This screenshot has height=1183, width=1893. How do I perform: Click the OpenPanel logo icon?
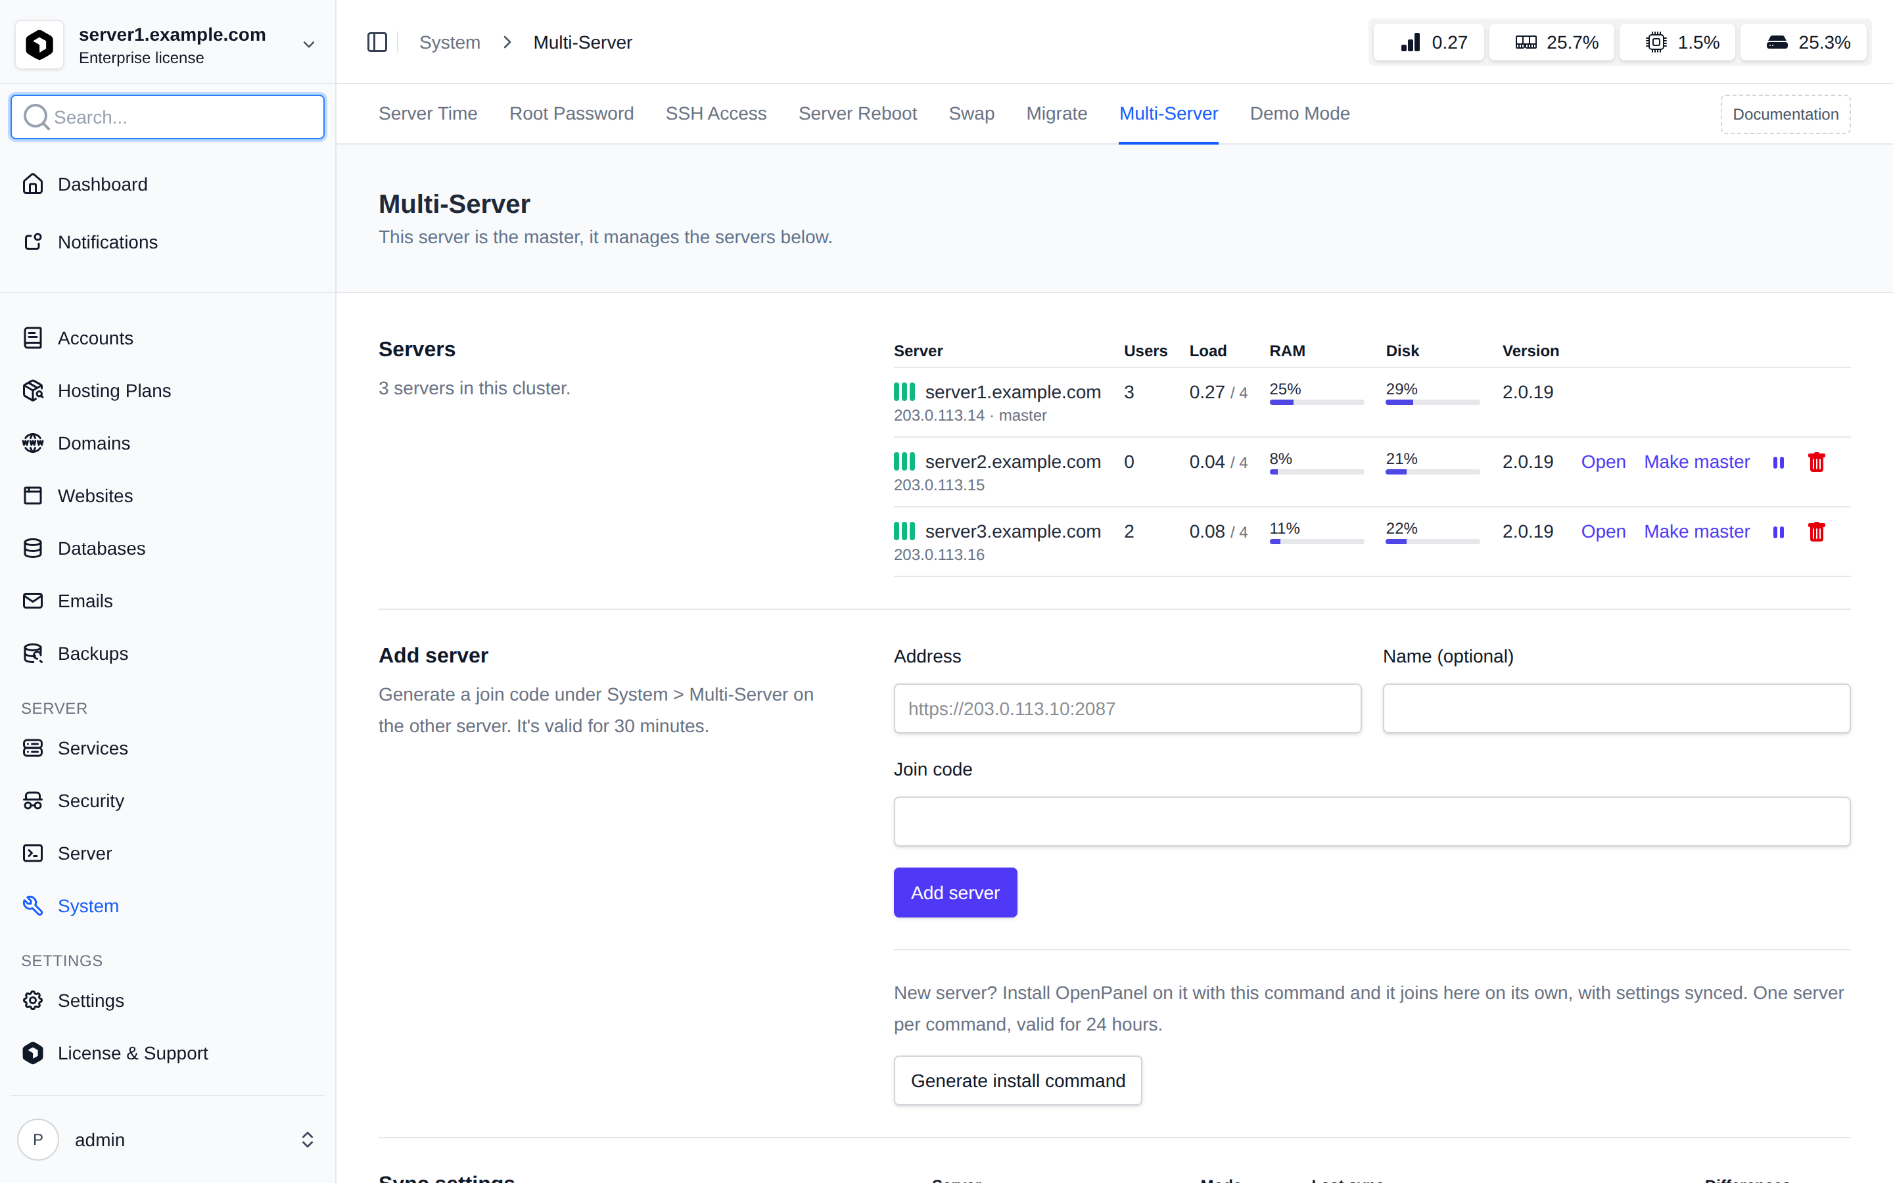coord(39,45)
